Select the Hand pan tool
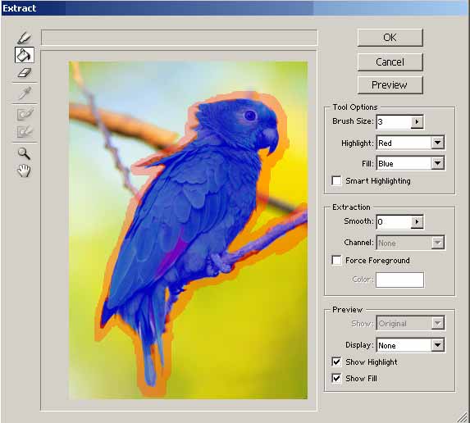Image resolution: width=470 pixels, height=423 pixels. 24,171
